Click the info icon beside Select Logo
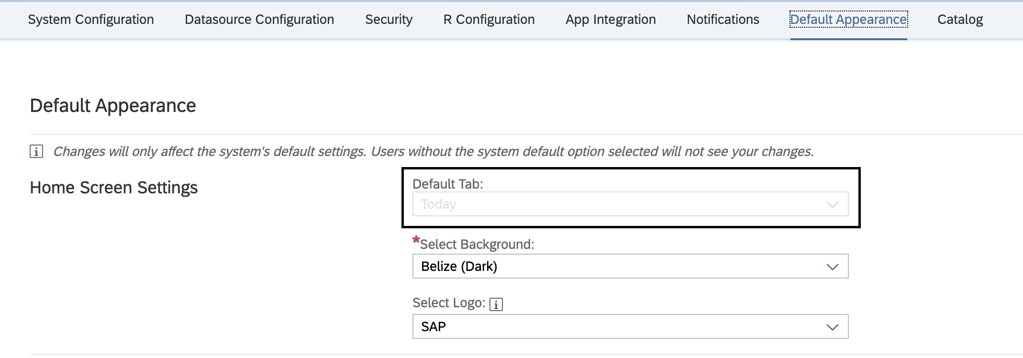This screenshot has height=358, width=1023. (496, 304)
